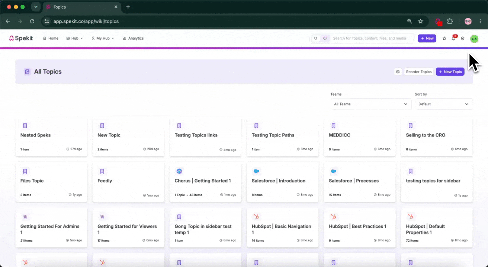Screen dimensions: 488x267
Task: Click the HubSpot | Basic Navigation 1 icon
Action: [x=256, y=217]
